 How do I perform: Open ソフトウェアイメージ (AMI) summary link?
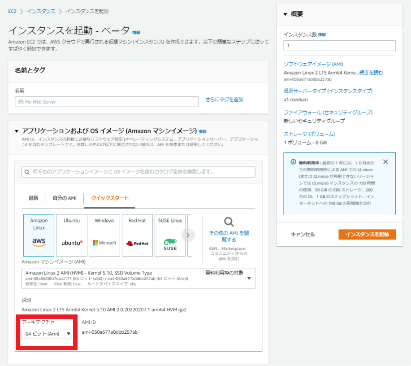coord(313,64)
